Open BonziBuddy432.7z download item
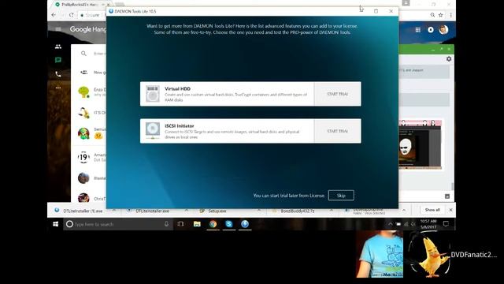This screenshot has height=284, width=504. pyautogui.click(x=294, y=211)
